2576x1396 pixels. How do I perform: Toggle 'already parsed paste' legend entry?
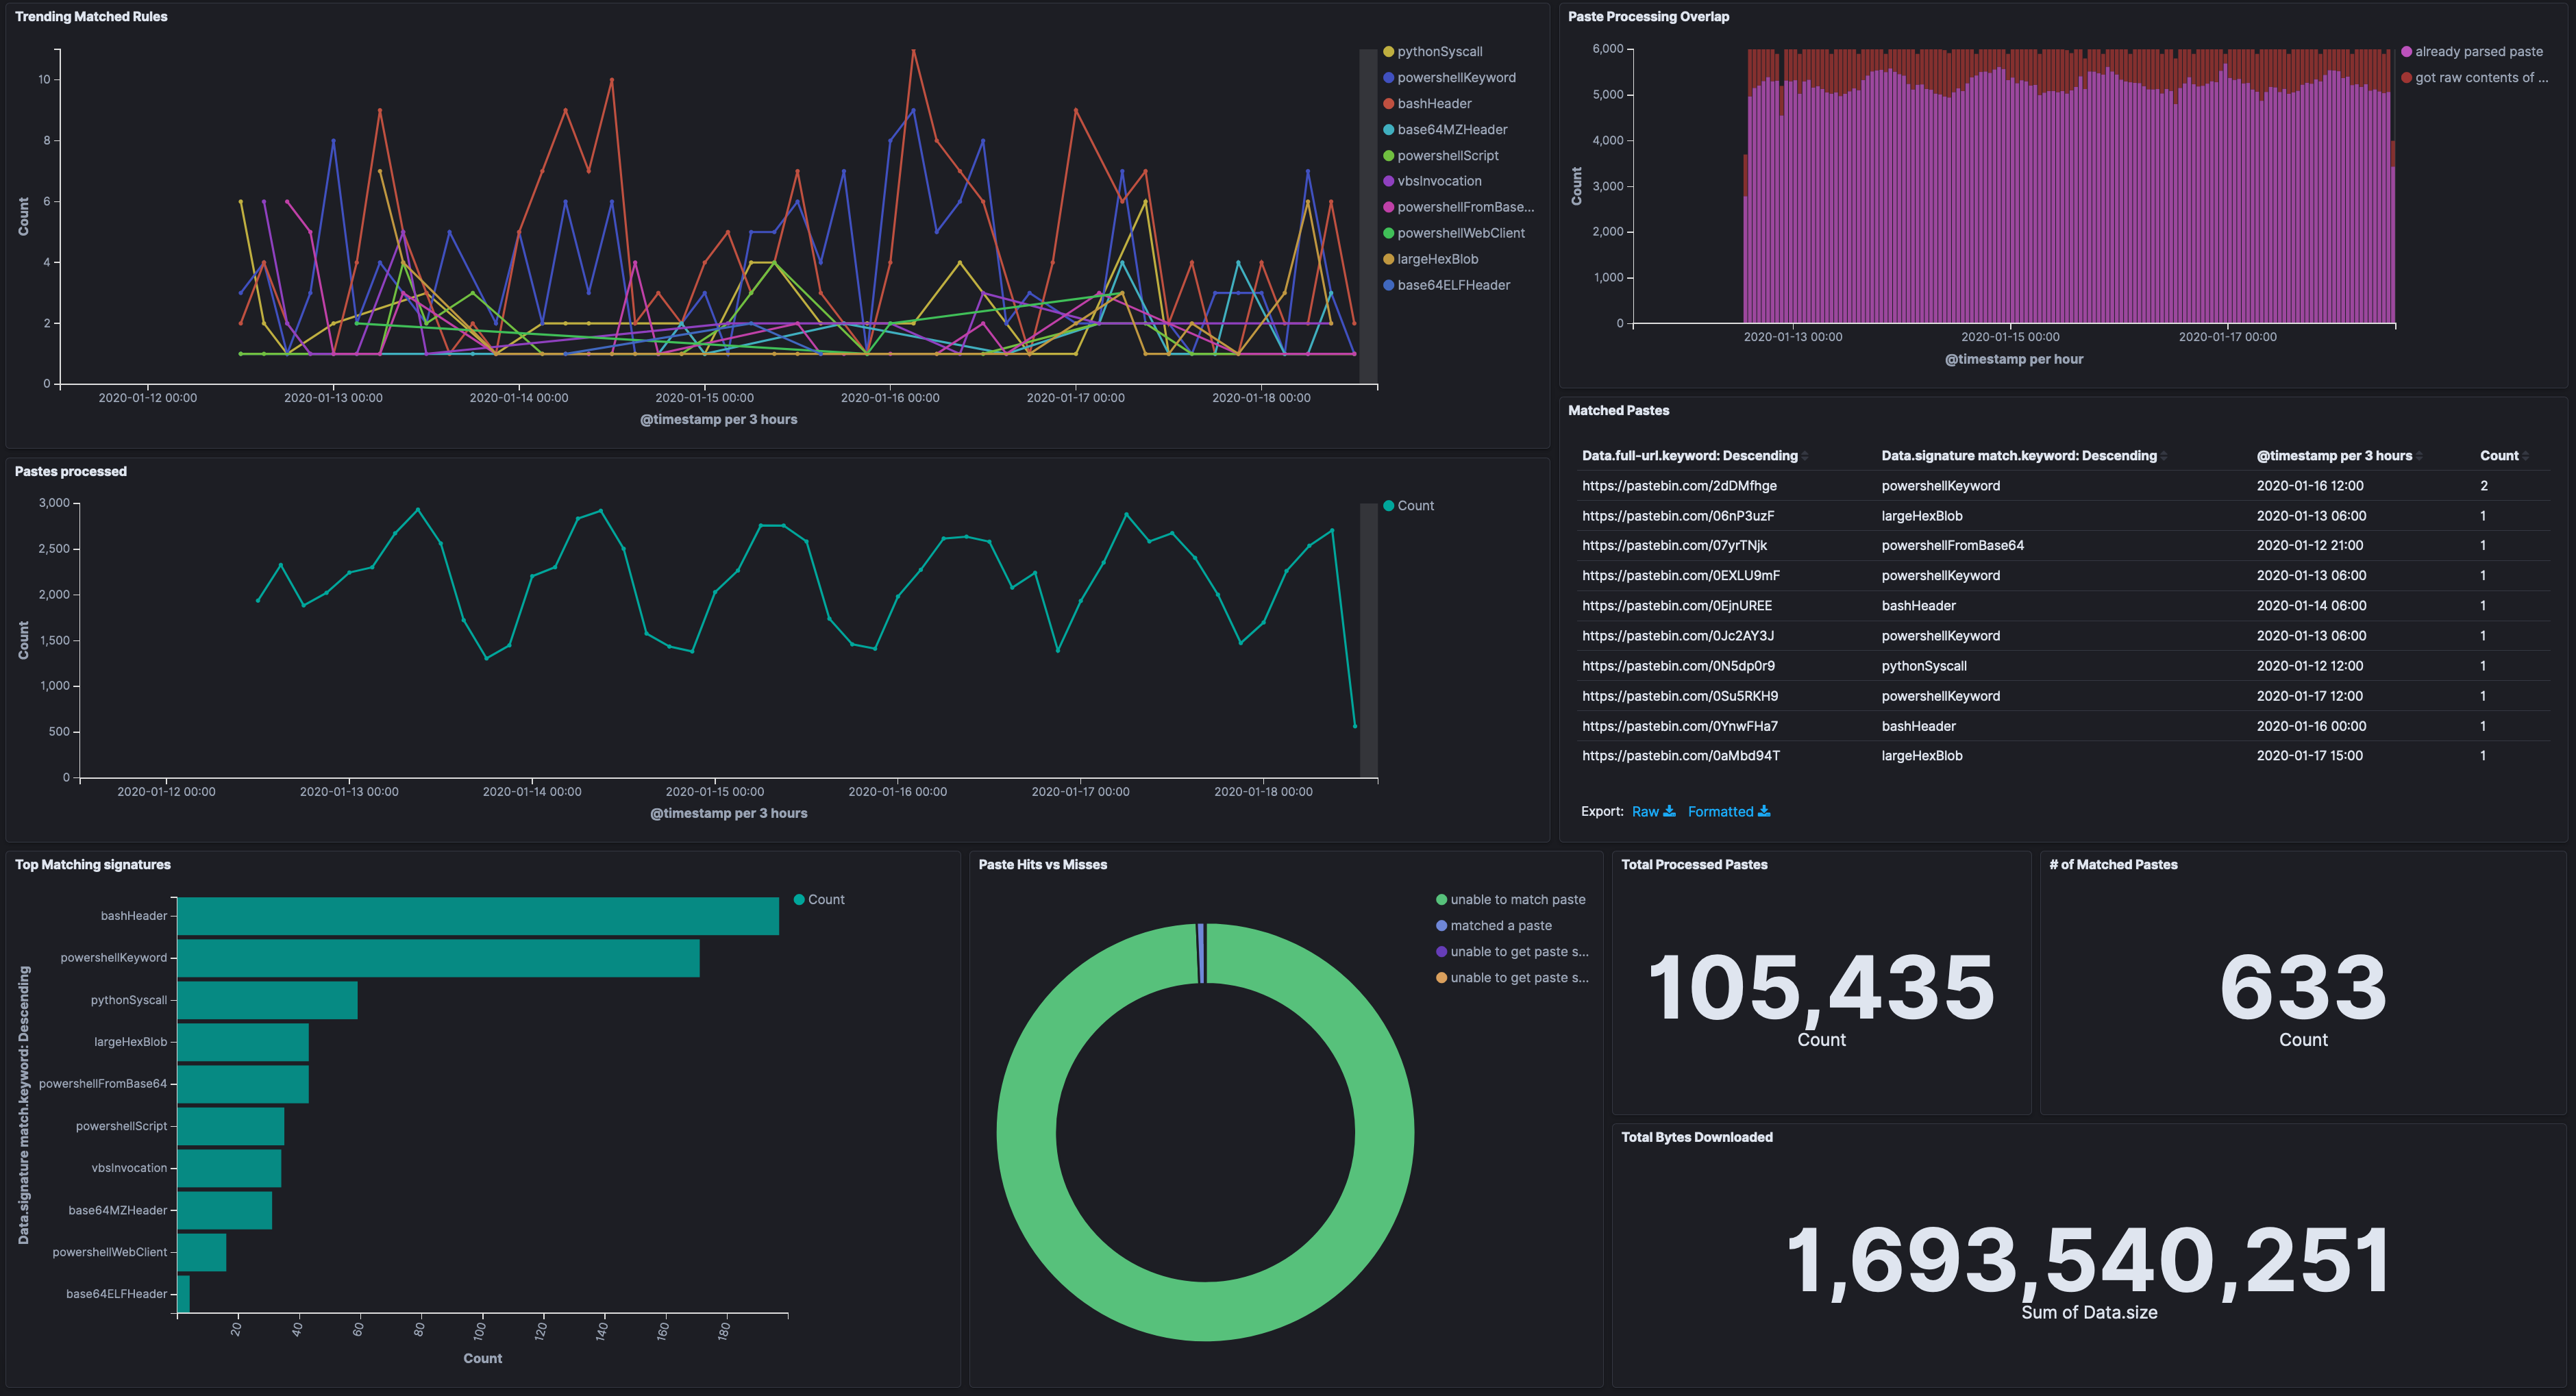[2478, 52]
